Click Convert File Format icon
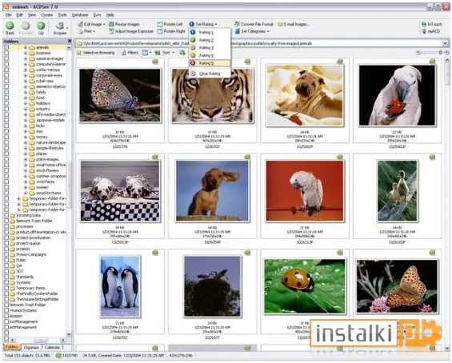Viewport: 452px width, 363px height. click(x=237, y=24)
